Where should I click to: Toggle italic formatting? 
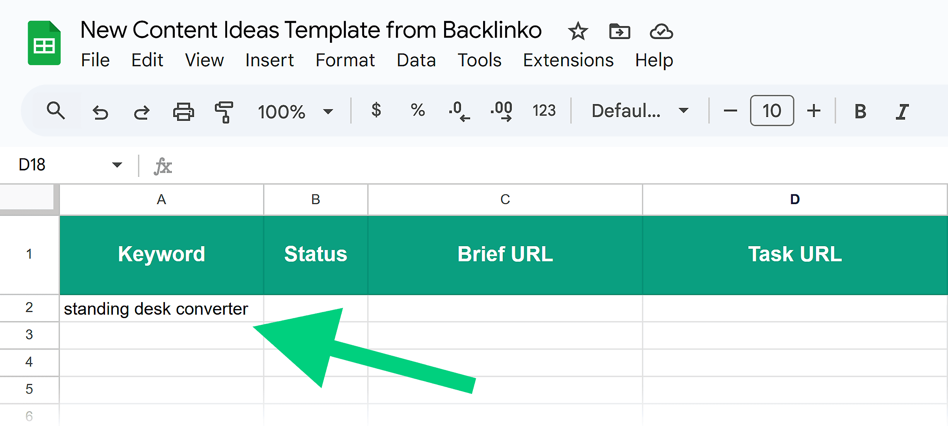click(x=902, y=111)
